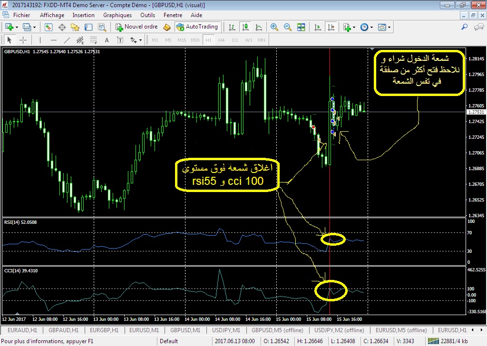
Task: Expand the new chart dropdown arrow
Action: [18, 27]
